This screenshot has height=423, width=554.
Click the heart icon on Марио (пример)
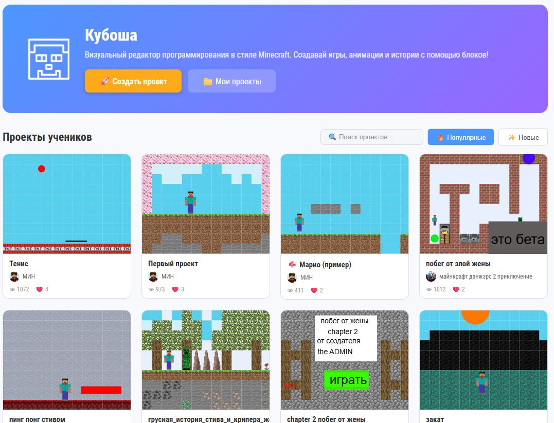click(x=314, y=290)
